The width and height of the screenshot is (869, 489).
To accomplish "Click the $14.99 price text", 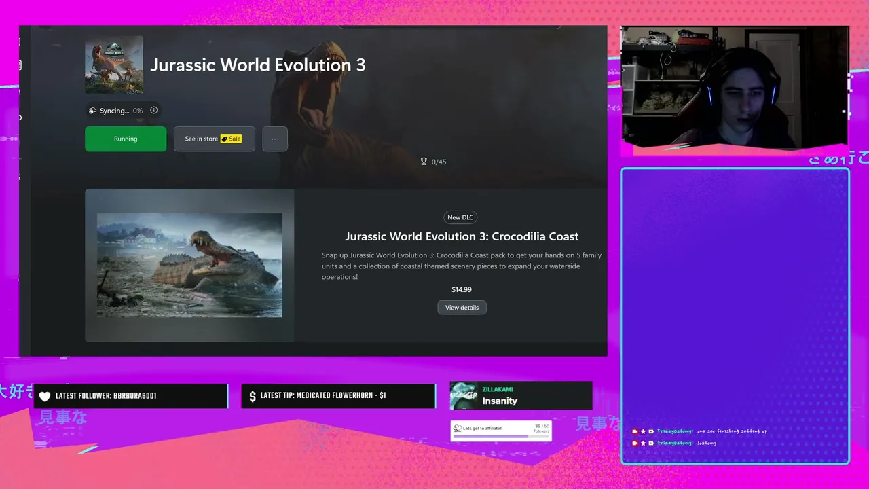I will tap(462, 289).
